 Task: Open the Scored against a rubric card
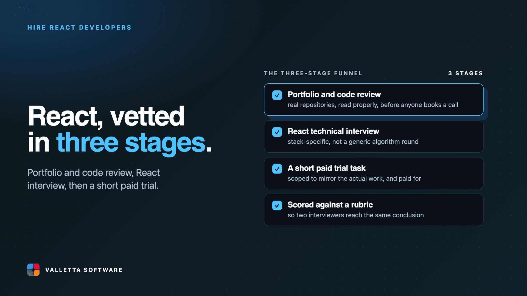point(374,210)
